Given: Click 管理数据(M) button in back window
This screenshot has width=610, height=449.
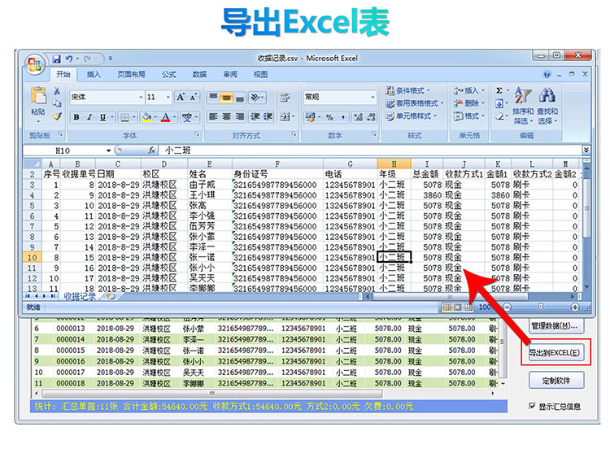Looking at the screenshot, I should pyautogui.click(x=555, y=325).
